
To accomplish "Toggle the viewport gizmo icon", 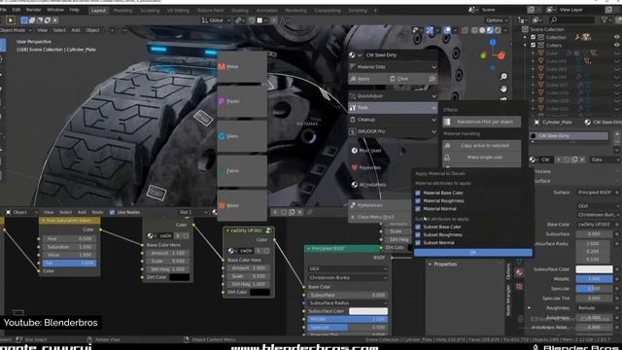I will point(430,30).
